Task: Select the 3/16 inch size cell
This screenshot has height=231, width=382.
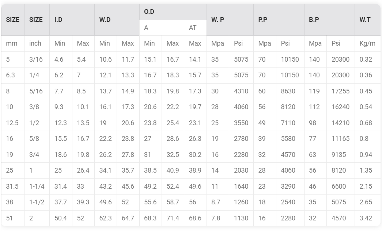Action: point(37,59)
